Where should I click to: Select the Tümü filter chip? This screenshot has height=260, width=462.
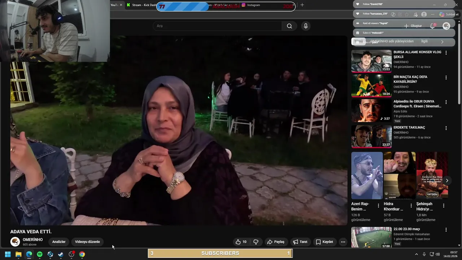pyautogui.click(x=358, y=41)
